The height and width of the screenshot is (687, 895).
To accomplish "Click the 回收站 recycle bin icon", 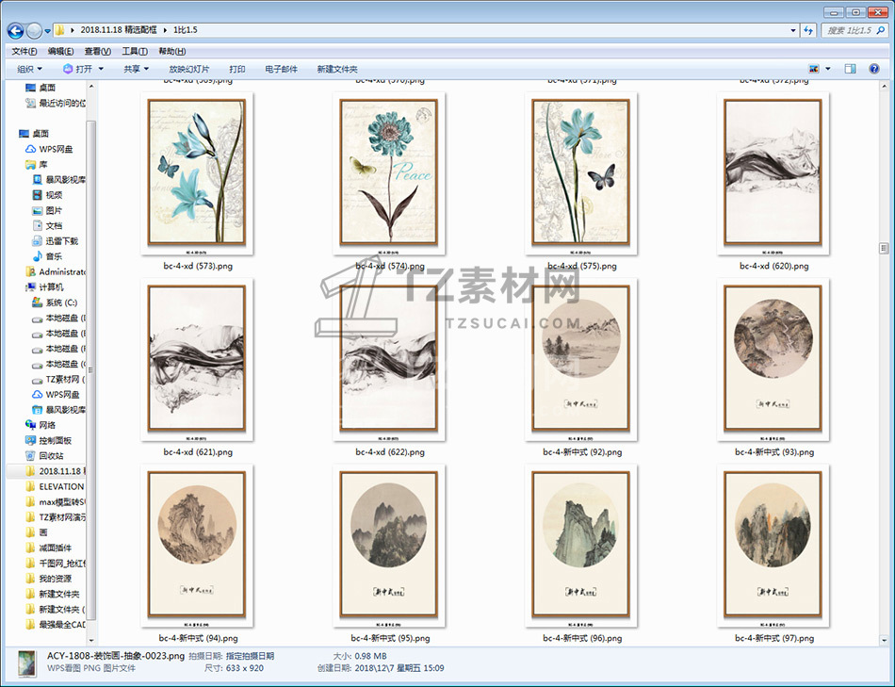I will 30,456.
